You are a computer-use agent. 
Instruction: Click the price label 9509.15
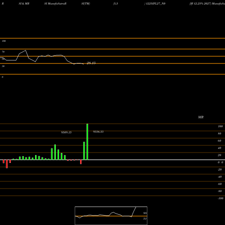coord(66,132)
